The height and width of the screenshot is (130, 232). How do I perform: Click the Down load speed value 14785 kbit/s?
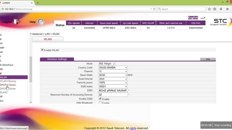point(109,28)
